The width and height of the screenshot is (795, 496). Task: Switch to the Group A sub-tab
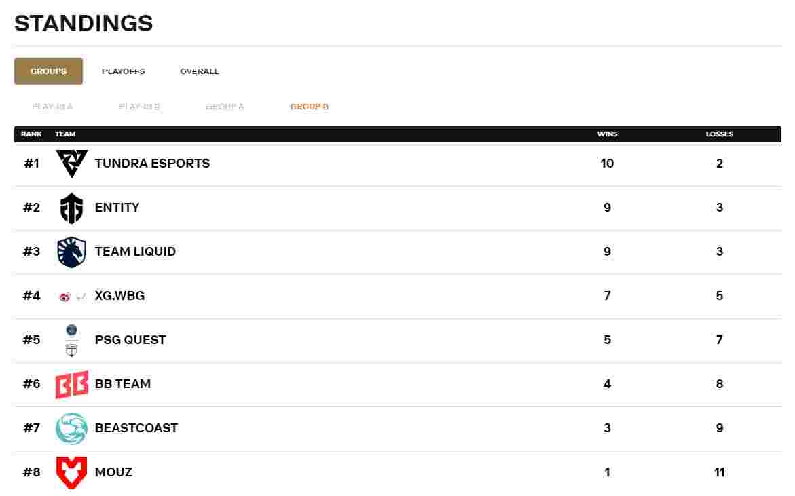(x=225, y=107)
